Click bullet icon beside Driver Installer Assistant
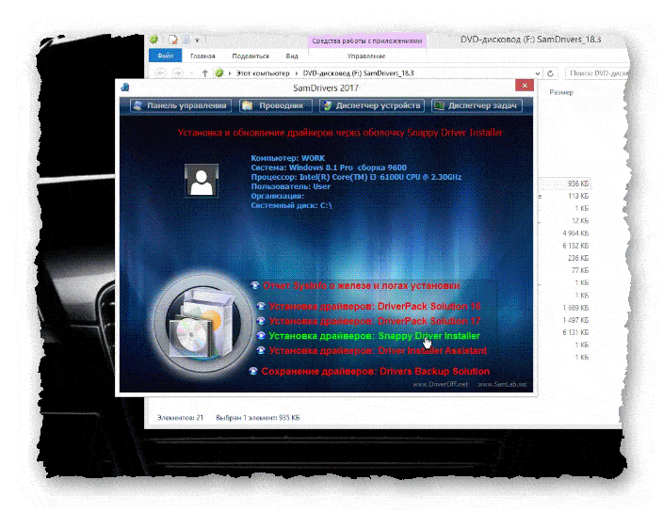This screenshot has height=512, width=663. (261, 351)
